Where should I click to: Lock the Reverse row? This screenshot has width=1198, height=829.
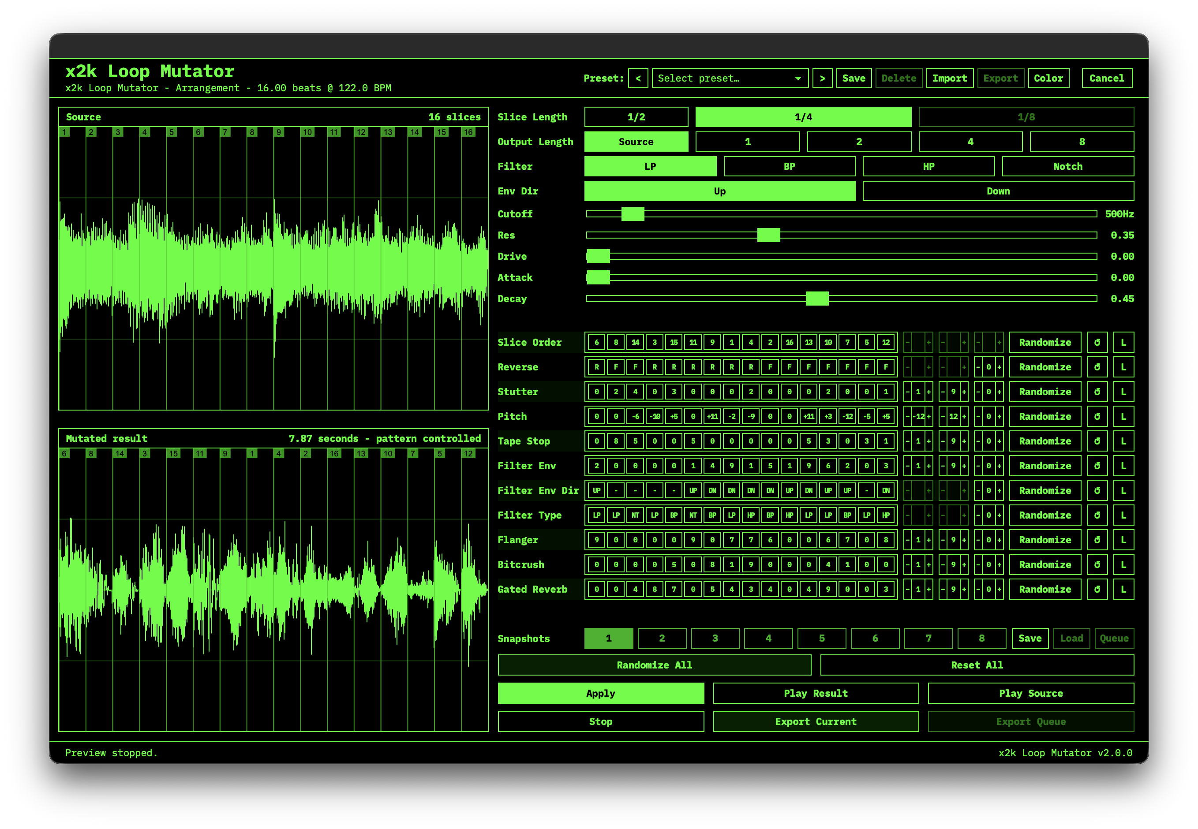pyautogui.click(x=1123, y=367)
